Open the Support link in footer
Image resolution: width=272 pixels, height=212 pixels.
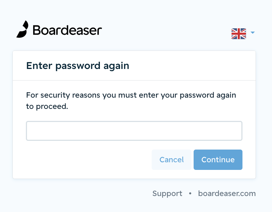pyautogui.click(x=167, y=193)
